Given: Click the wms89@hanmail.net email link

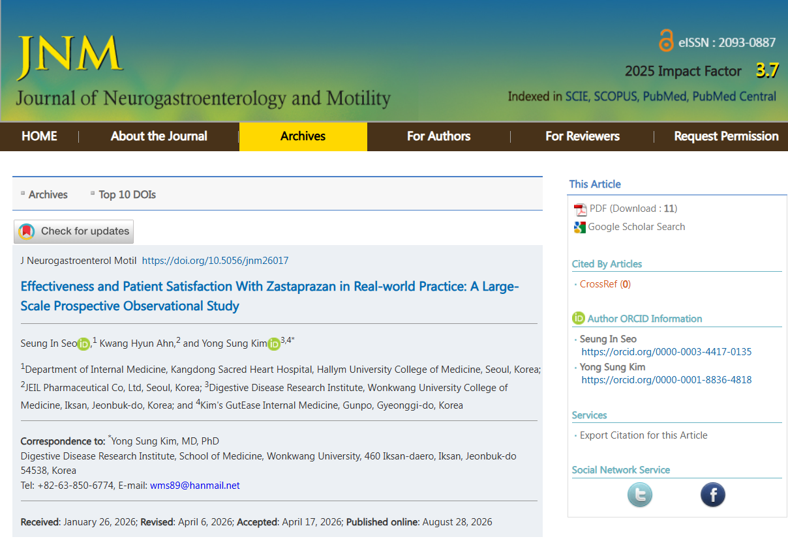Looking at the screenshot, I should (x=195, y=486).
